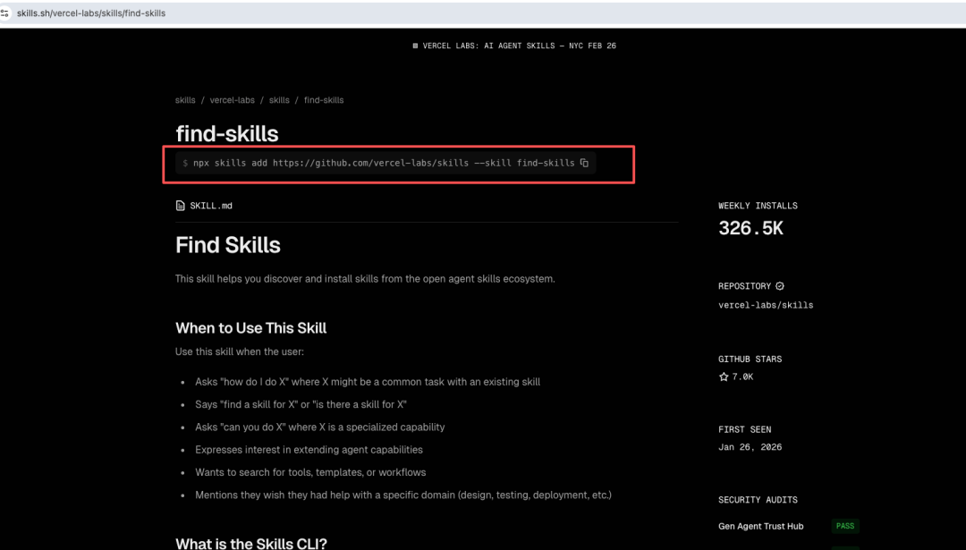Screen dimensions: 966x550
Task: Click the 7.0K GitHub stars count
Action: click(x=742, y=377)
